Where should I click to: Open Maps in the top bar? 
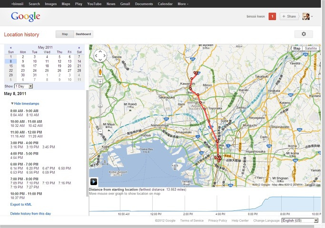pos(66,4)
